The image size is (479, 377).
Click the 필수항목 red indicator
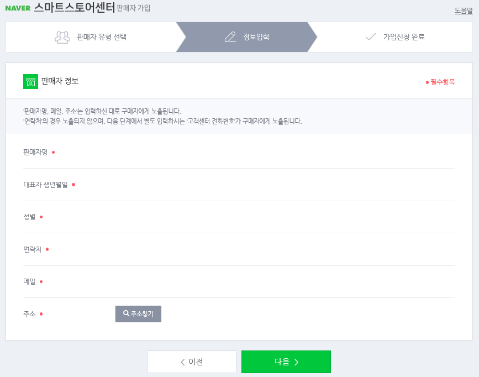(440, 82)
